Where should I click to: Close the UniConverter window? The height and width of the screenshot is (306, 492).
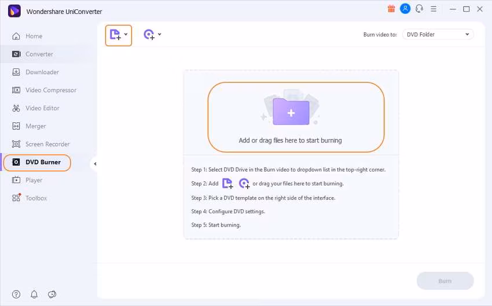click(480, 9)
